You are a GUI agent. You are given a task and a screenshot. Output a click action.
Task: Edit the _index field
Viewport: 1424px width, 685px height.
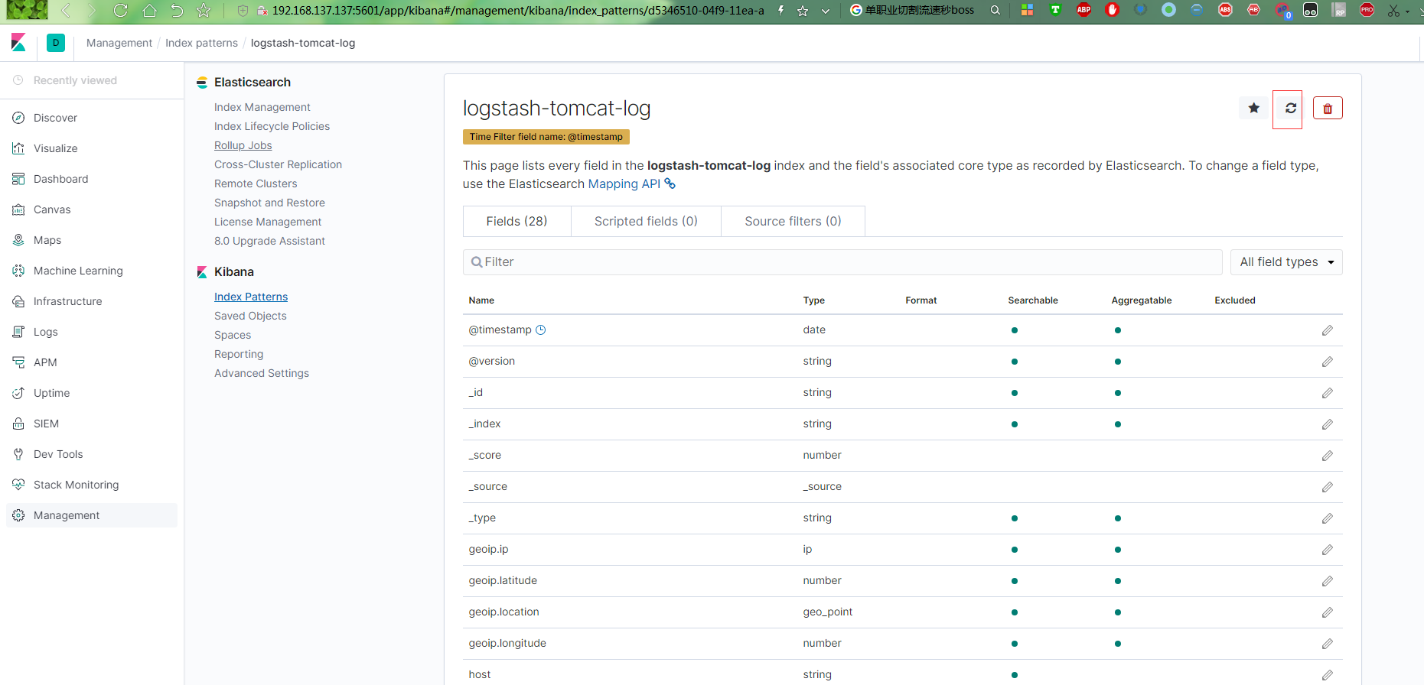[1327, 424]
